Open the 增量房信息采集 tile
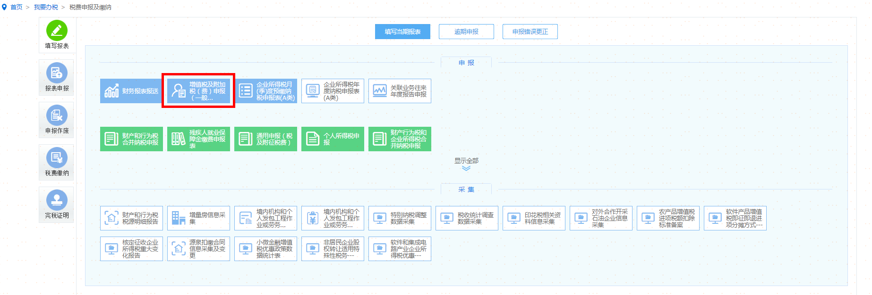The width and height of the screenshot is (872, 295). [x=198, y=218]
